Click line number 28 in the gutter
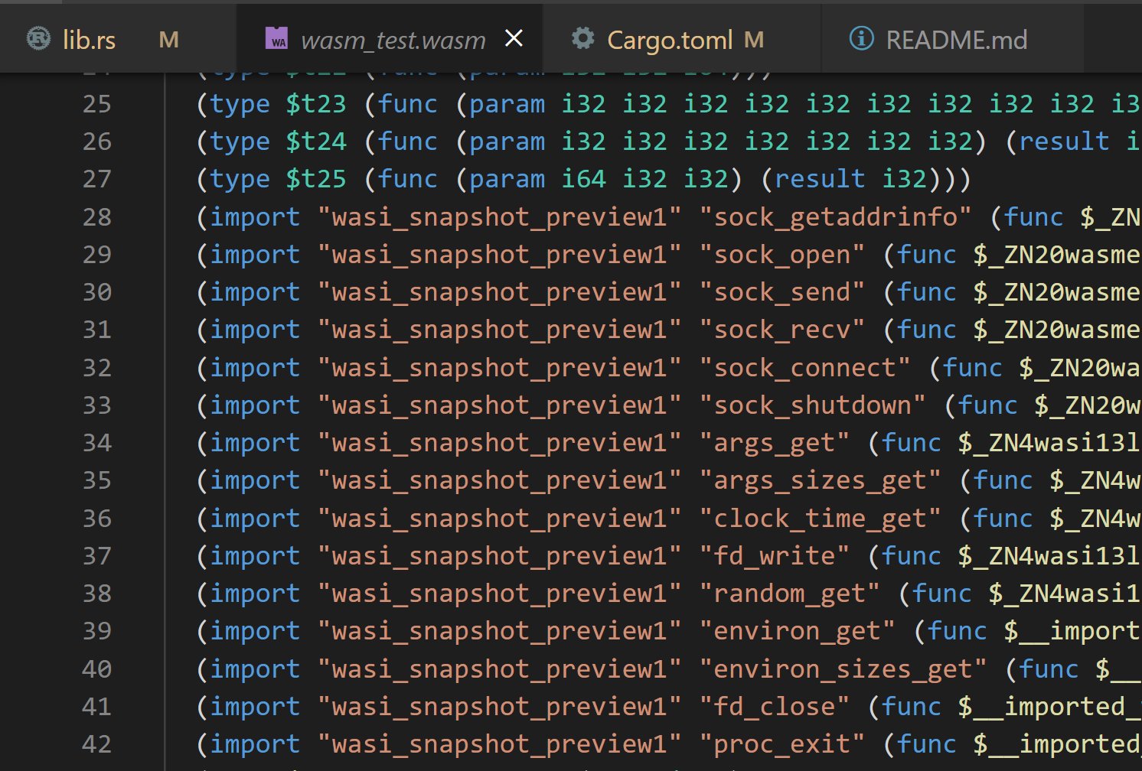 97,217
